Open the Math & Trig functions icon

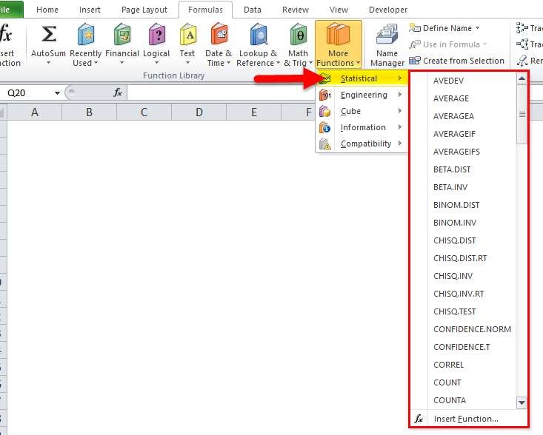point(299,34)
